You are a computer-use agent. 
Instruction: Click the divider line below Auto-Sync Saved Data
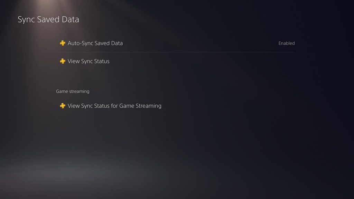click(x=177, y=52)
